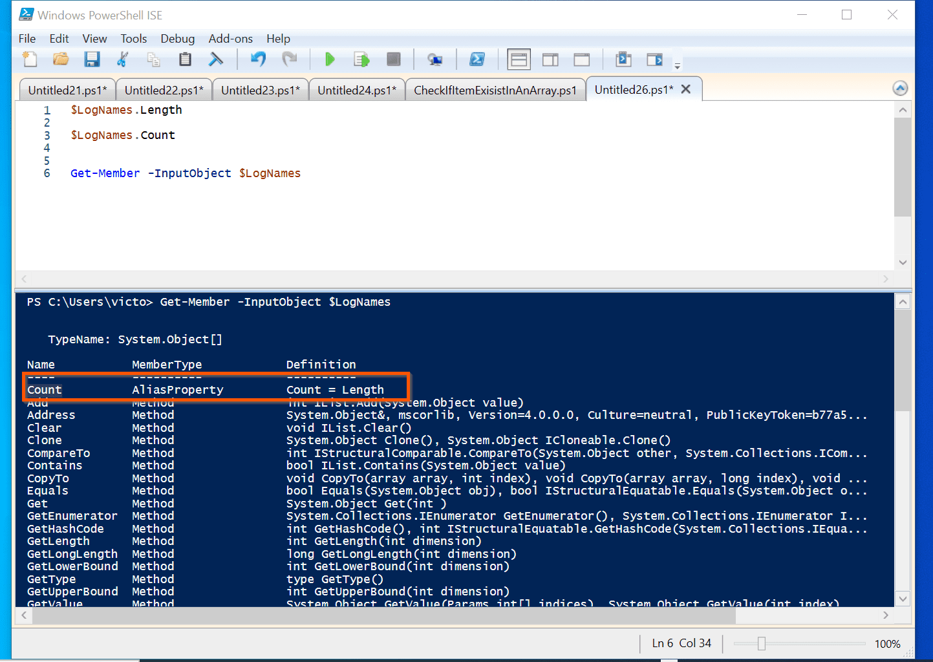Place cursor on $LogNames.Count line
Screen dimensions: 933x662
[123, 135]
